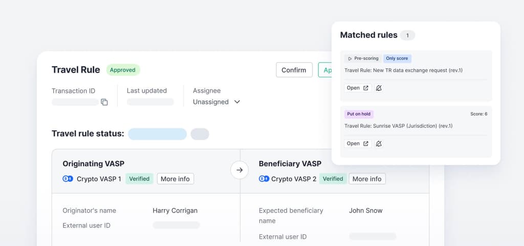Viewport: 524px width, 246px height.
Task: Click the Crypto VASP 2 logo icon
Action: [264, 179]
